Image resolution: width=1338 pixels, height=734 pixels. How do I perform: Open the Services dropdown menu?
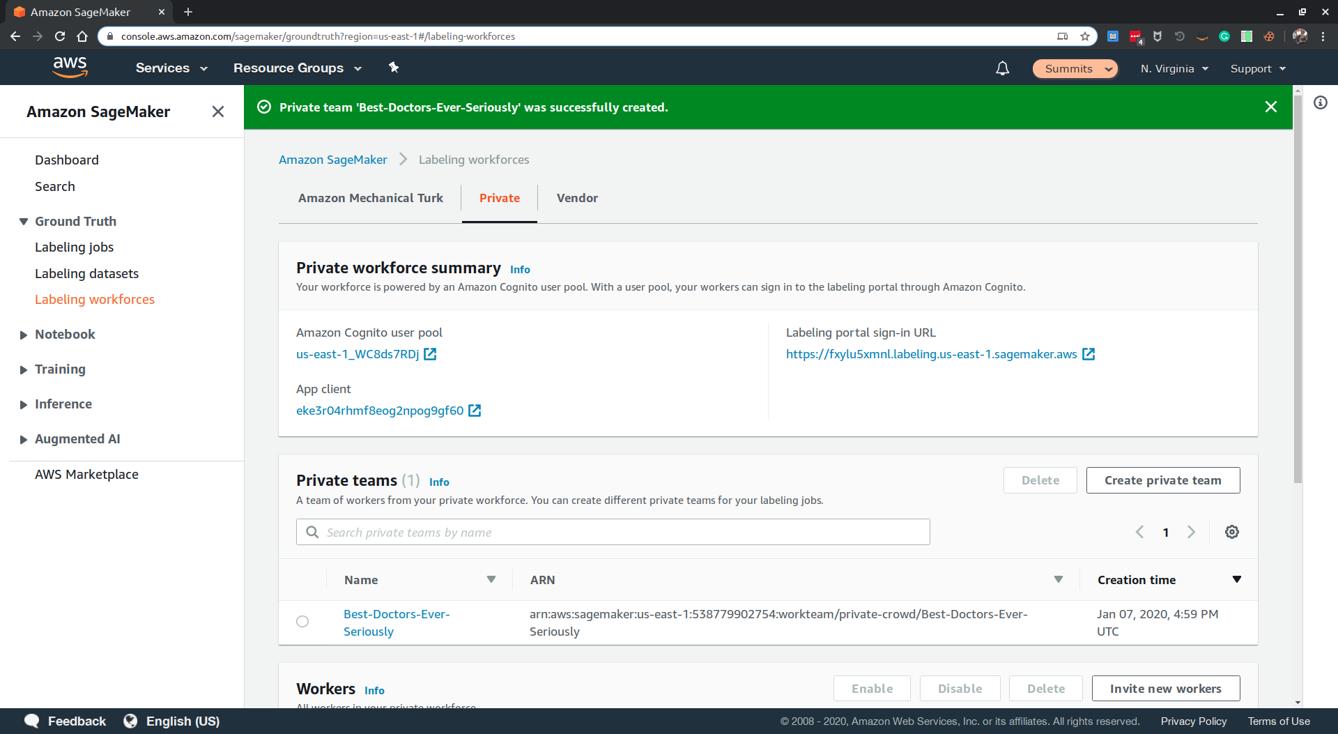(x=171, y=68)
